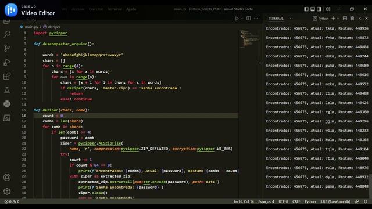Toggle the primary side bar layout button
This screenshot has height=209, width=372.
(306, 9)
